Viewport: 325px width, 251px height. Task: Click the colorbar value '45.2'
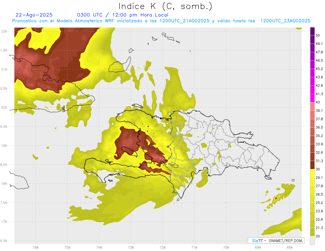click(x=320, y=69)
